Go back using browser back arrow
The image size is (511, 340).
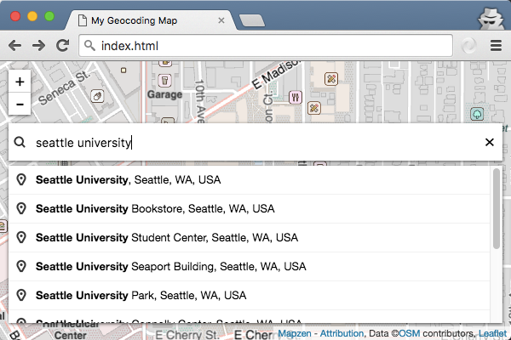14,46
